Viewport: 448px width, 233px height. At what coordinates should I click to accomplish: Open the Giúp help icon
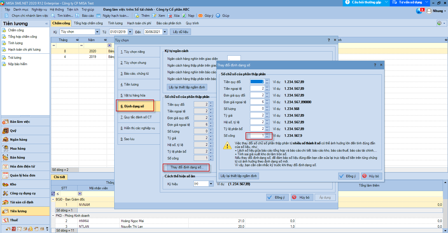218,16
